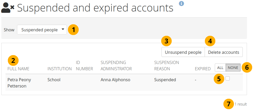The image size is (254, 111).
Task: Open the Show 'Suspended people' dropdown
Action: (42, 30)
